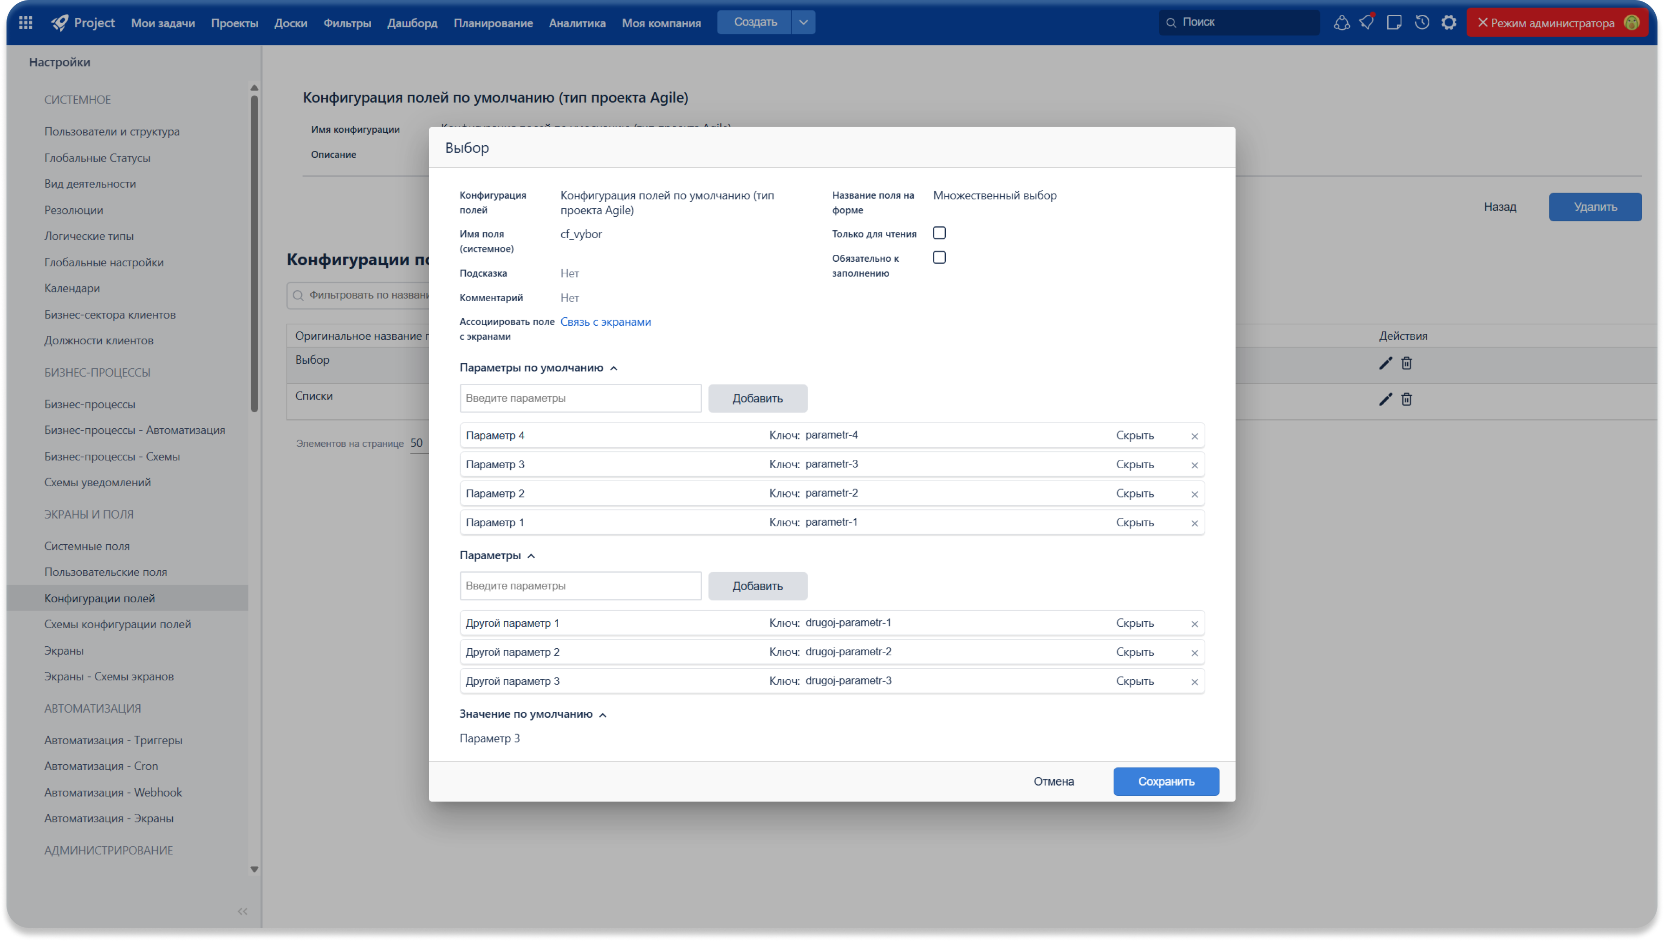This screenshot has width=1664, height=941.
Task: Click the settings gear icon
Action: tap(1449, 23)
